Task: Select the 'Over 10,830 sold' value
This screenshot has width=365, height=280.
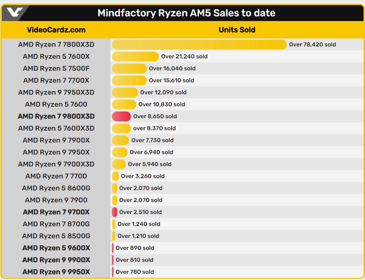Action: coord(162,104)
